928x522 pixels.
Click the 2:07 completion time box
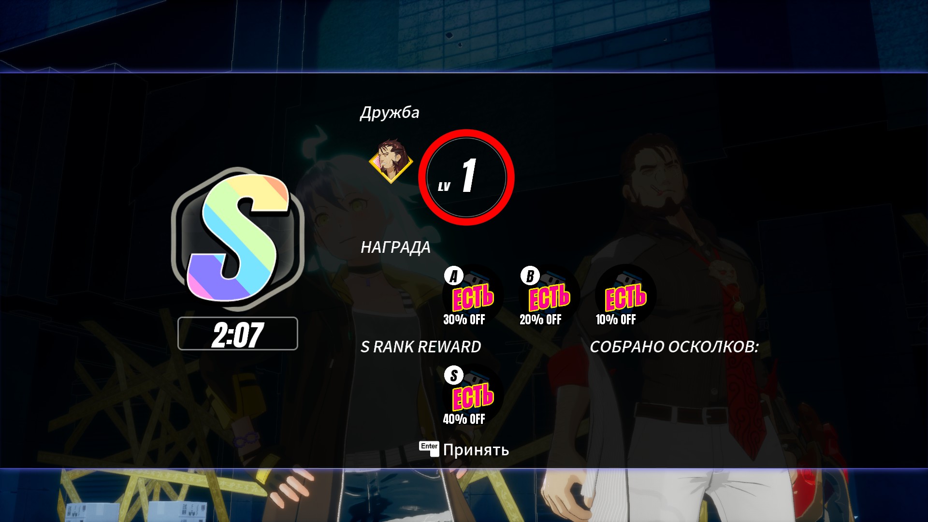pos(237,333)
